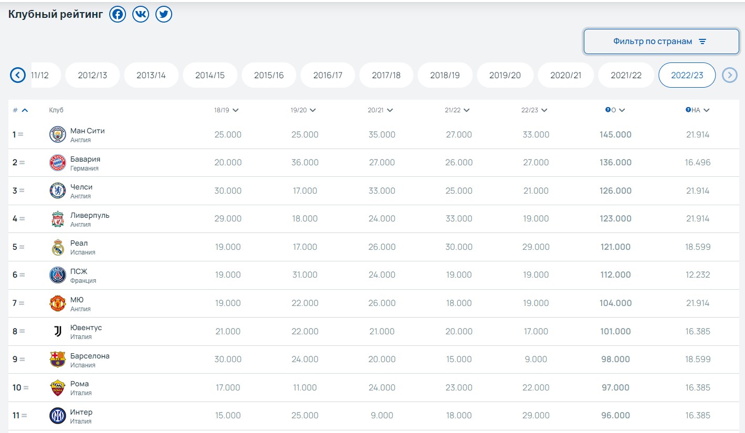
Task: Click the VK share icon
Action: coord(141,14)
